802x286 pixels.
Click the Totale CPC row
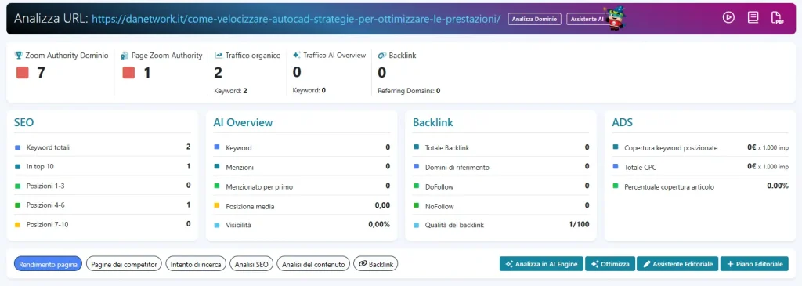tap(700, 167)
